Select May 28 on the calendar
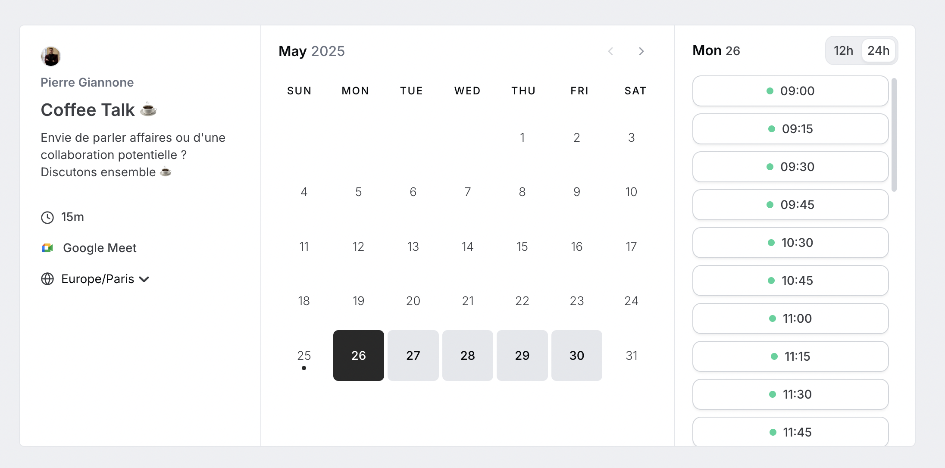This screenshot has width=945, height=468. click(467, 356)
